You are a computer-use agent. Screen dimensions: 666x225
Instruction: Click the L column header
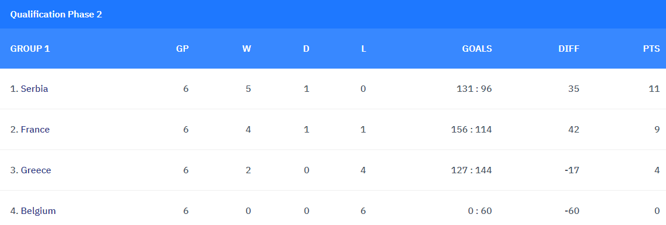click(363, 49)
